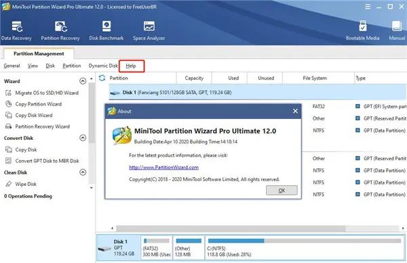Viewport: 407px width, 263px height.
Task: Select the GPT (EFI System partition) row
Action: tap(385, 106)
